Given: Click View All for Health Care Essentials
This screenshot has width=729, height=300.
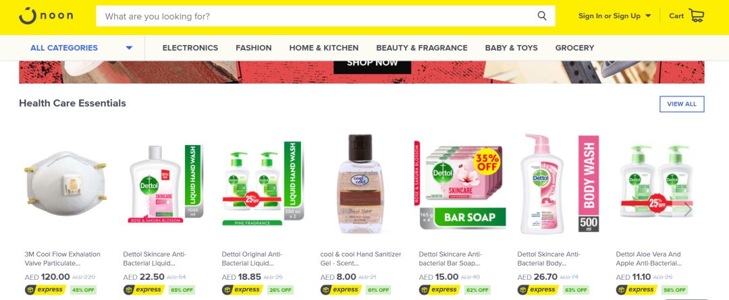Looking at the screenshot, I should point(682,104).
